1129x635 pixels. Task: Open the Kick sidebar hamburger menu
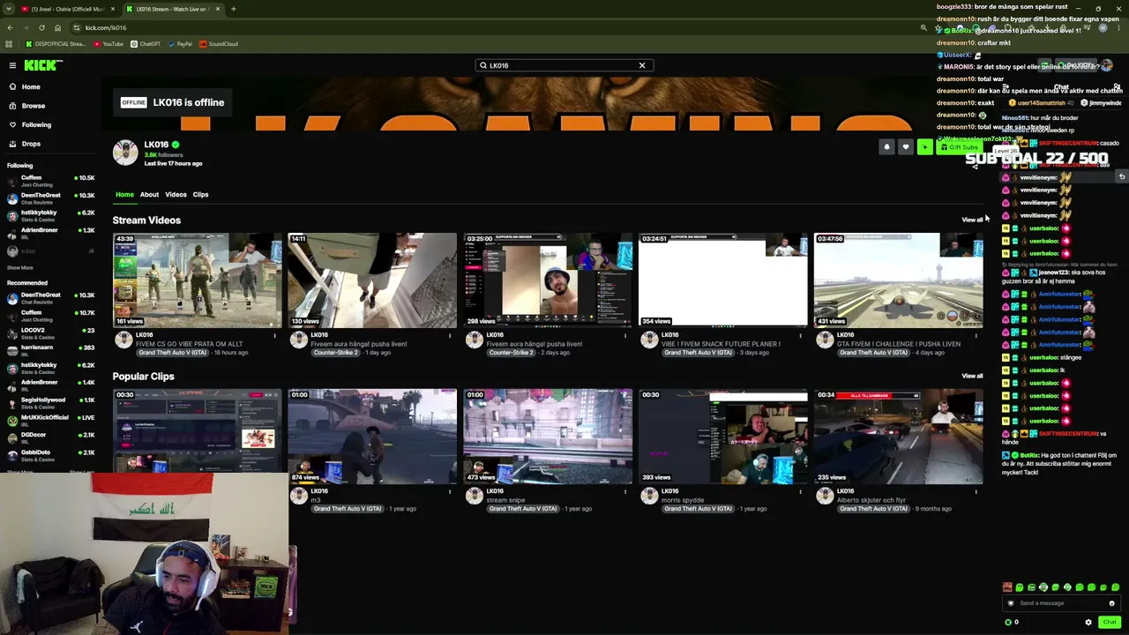(x=12, y=65)
